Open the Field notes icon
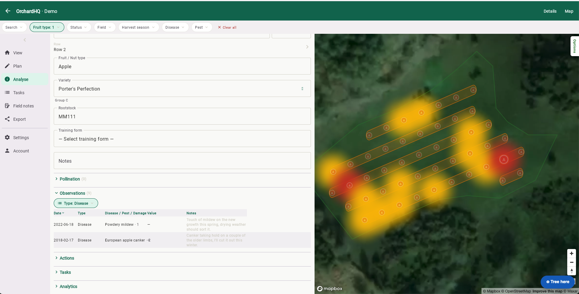Screen dimensions: 579x294 click(x=7, y=106)
